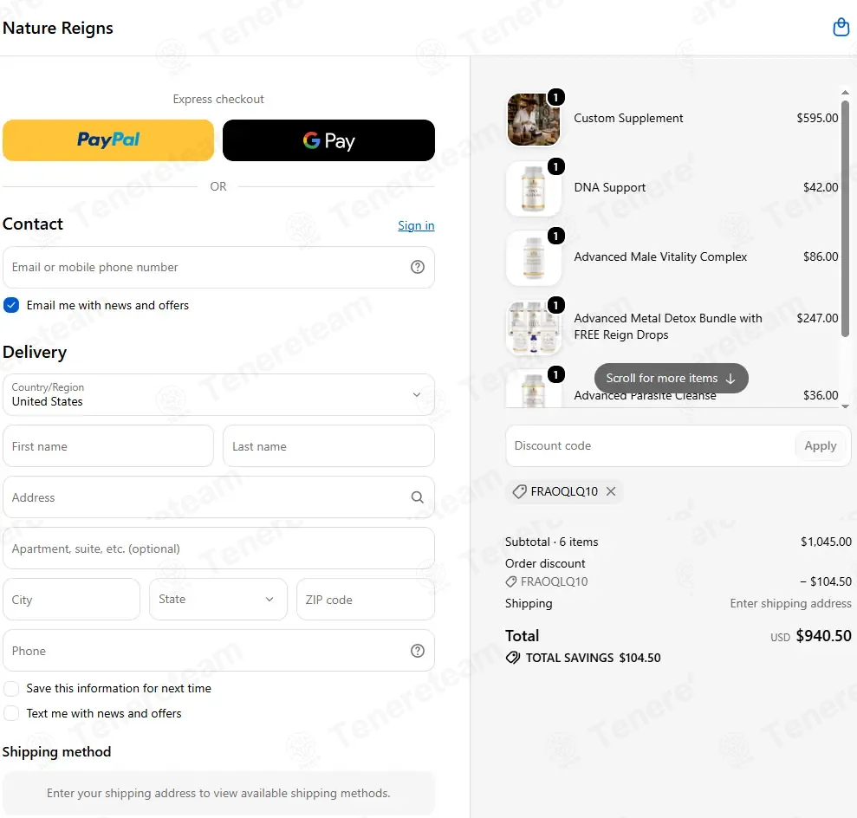This screenshot has height=818, width=857.
Task: Enable Text me with news and offers
Action: click(11, 713)
